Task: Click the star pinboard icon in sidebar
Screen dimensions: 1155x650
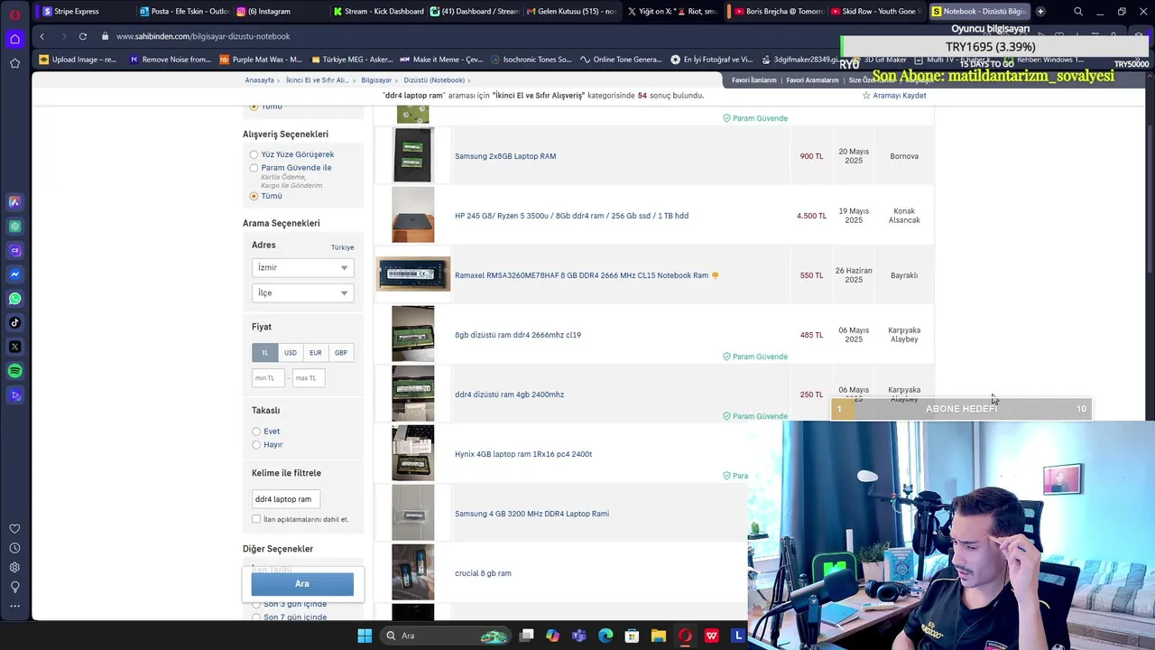Action: 14,63
